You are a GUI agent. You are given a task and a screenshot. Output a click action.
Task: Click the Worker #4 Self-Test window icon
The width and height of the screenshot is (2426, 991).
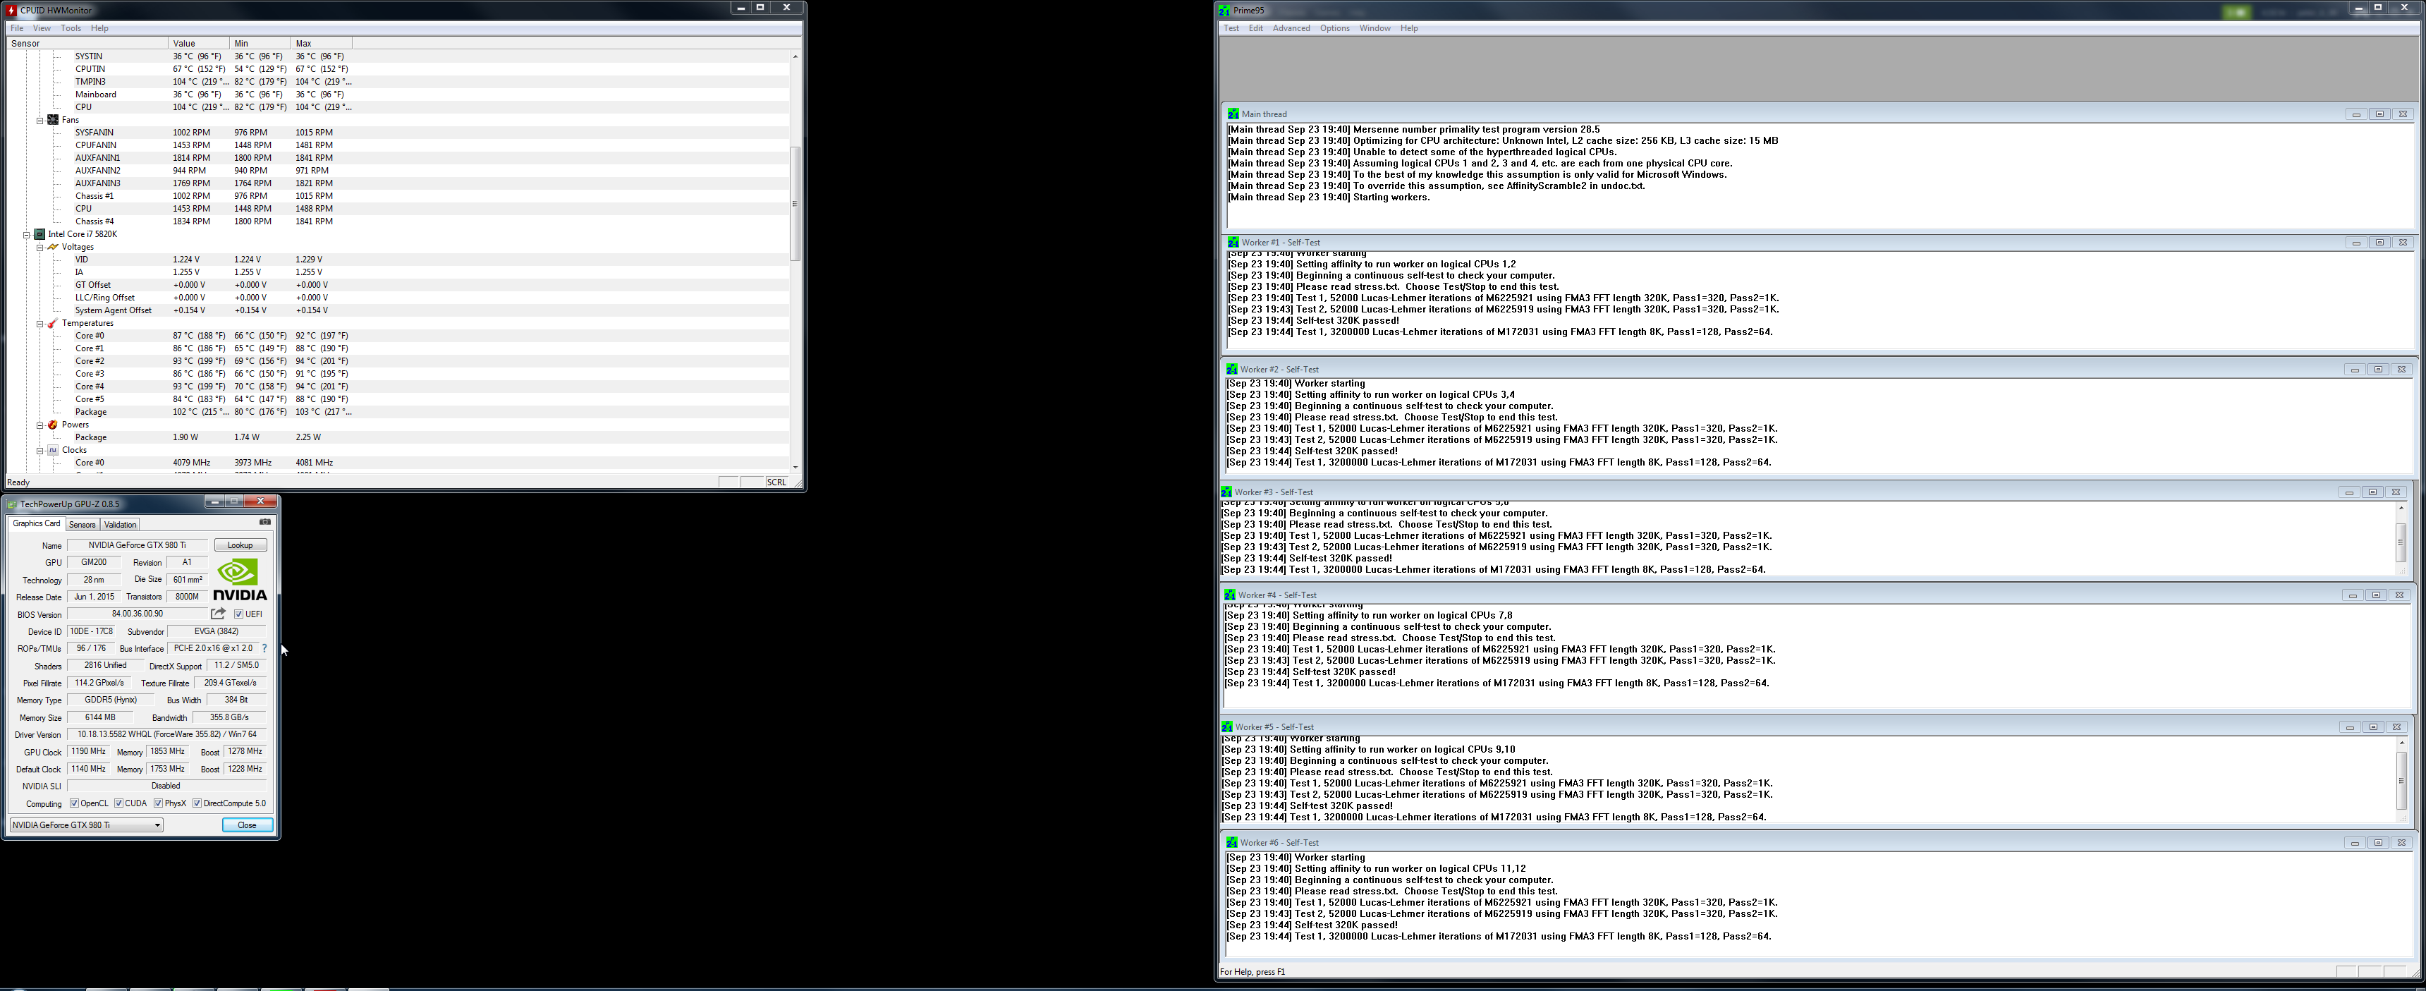(x=1230, y=595)
